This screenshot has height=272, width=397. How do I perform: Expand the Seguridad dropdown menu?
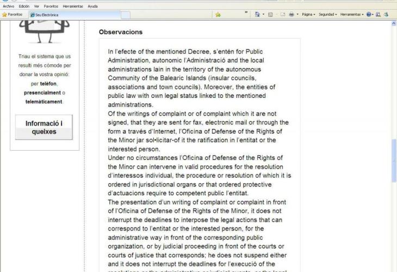tap(325, 15)
